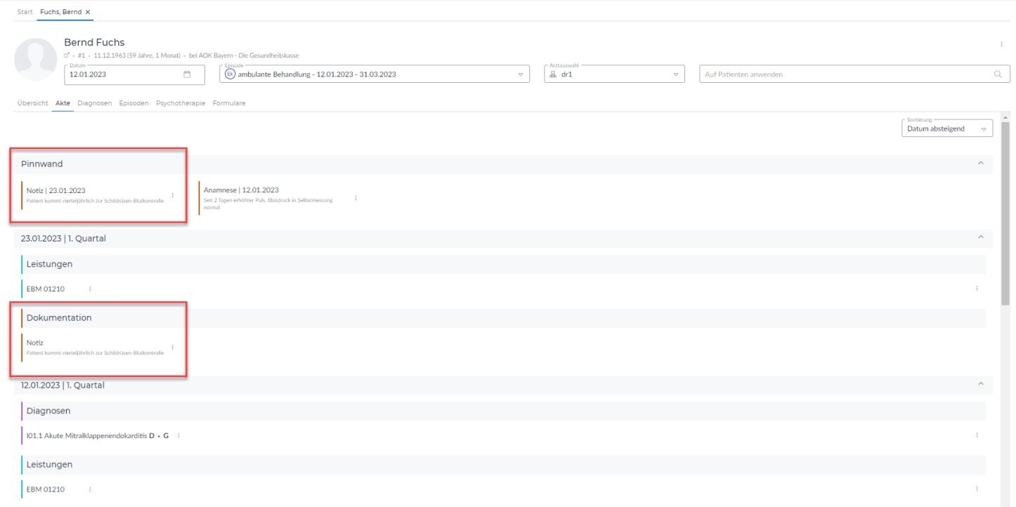Screen dimensions: 1016x507
Task: Click the search magnifier icon
Action: [997, 74]
